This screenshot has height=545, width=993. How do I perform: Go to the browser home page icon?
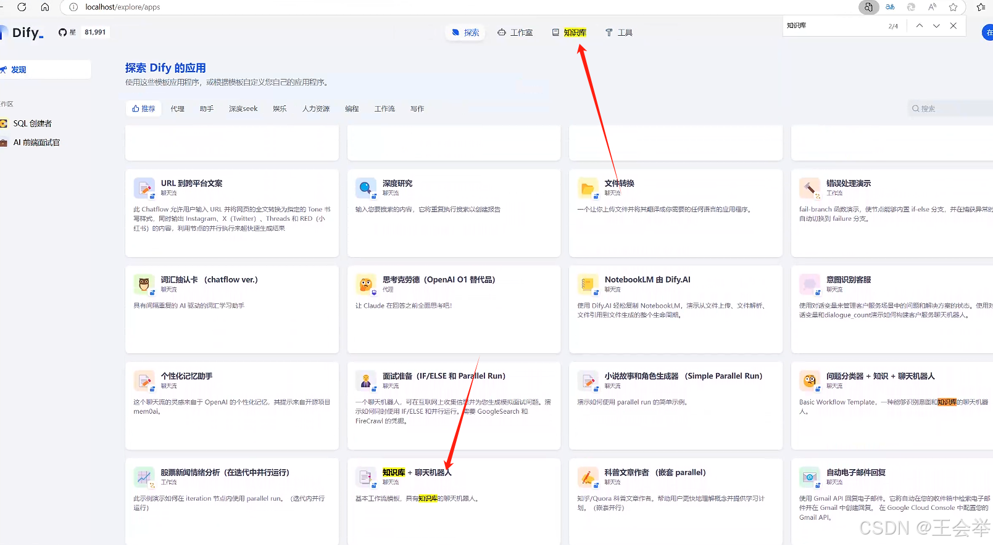45,7
